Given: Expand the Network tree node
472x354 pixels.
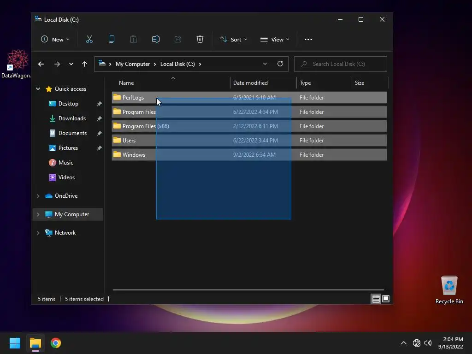Looking at the screenshot, I should (x=38, y=233).
